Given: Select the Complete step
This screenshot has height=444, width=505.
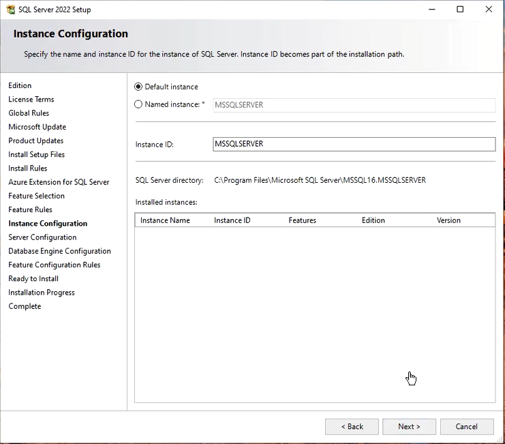Looking at the screenshot, I should [25, 306].
